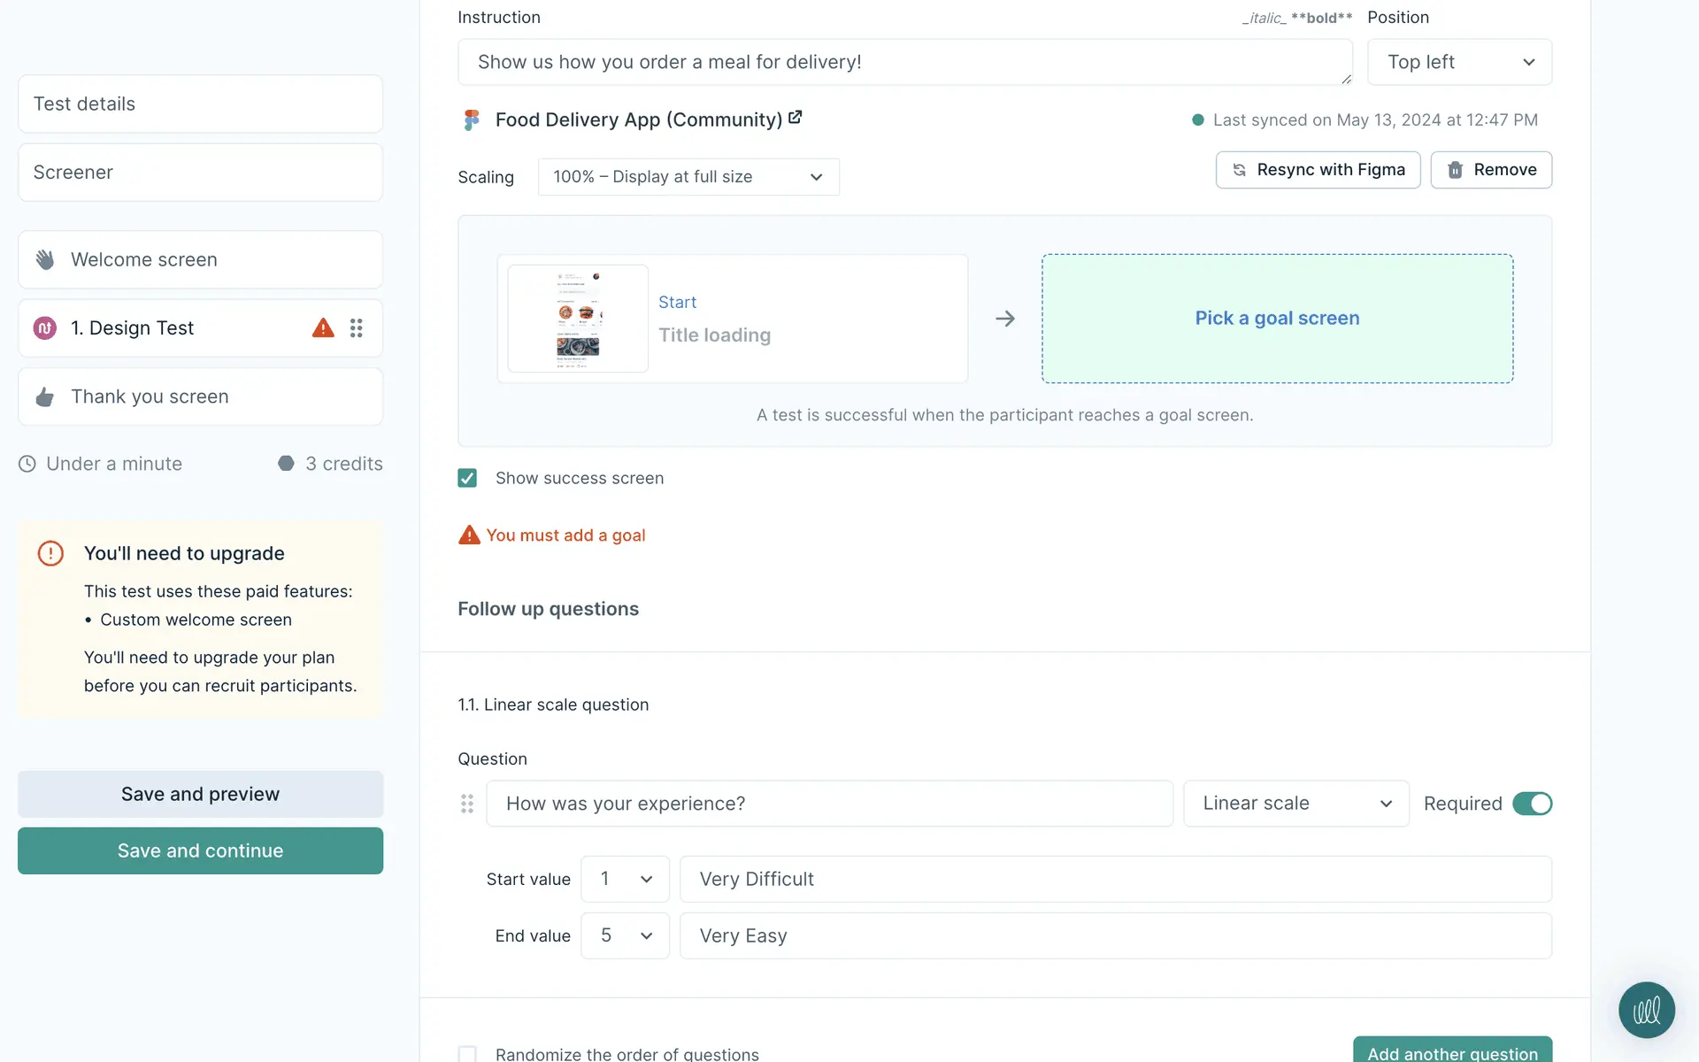Click Resync with Figma button

click(1318, 170)
